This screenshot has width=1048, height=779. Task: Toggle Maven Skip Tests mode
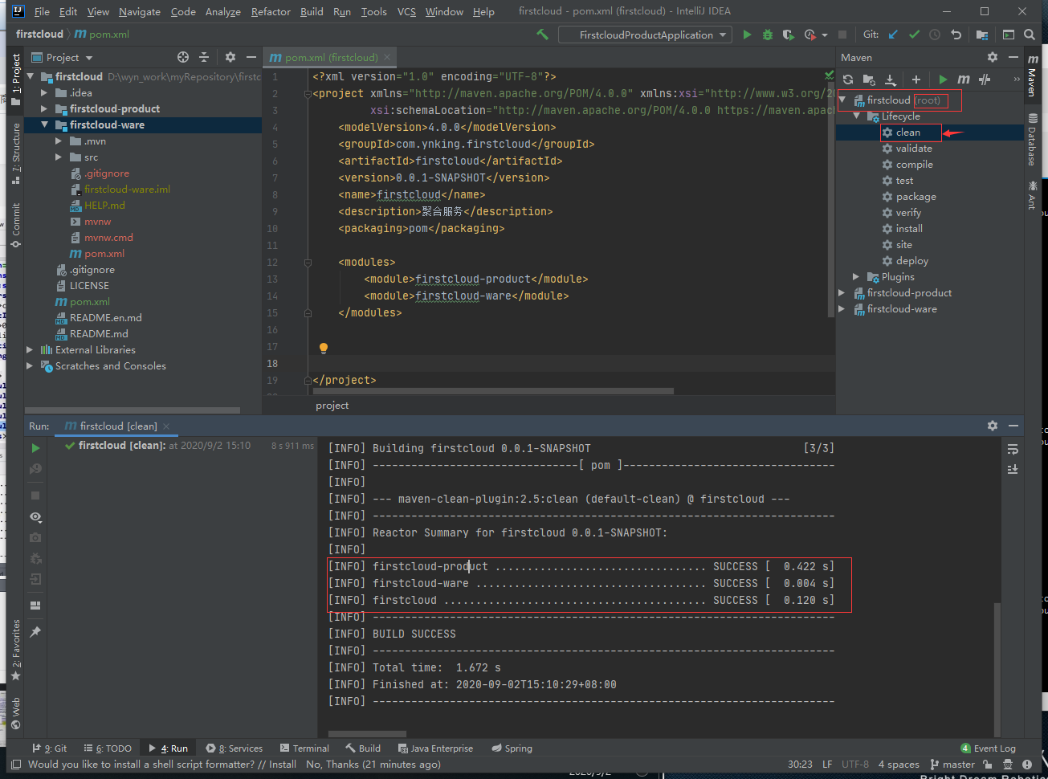click(985, 79)
